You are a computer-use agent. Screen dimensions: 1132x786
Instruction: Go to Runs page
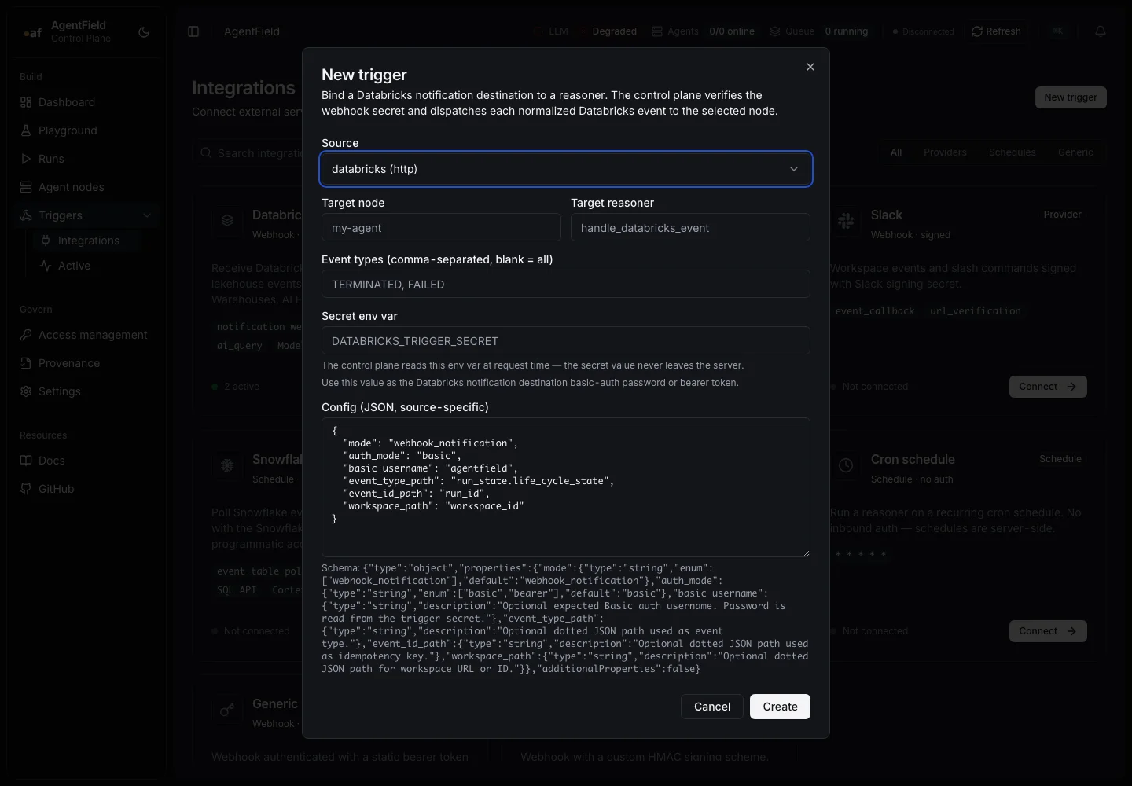pyautogui.click(x=51, y=159)
